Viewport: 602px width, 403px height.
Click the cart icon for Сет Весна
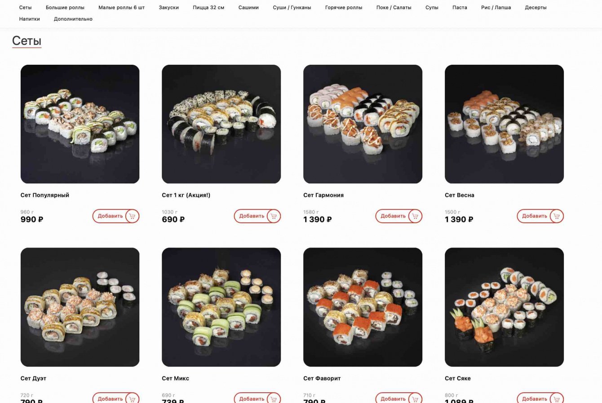557,216
